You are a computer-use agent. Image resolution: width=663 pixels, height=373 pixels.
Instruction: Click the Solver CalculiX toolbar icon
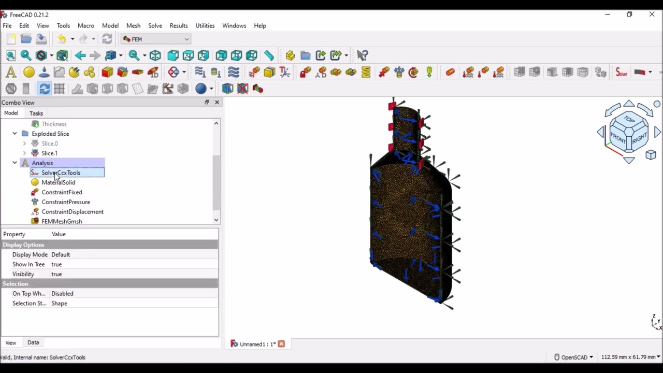pyautogui.click(x=622, y=73)
